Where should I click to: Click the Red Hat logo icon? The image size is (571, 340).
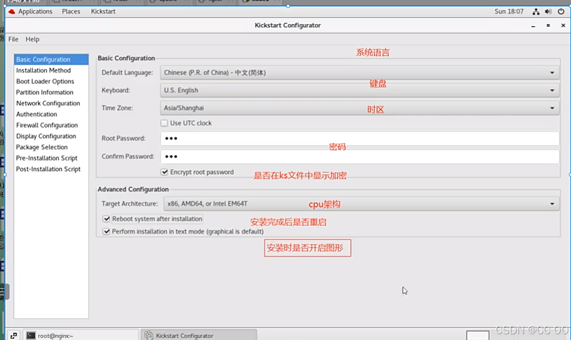click(11, 11)
